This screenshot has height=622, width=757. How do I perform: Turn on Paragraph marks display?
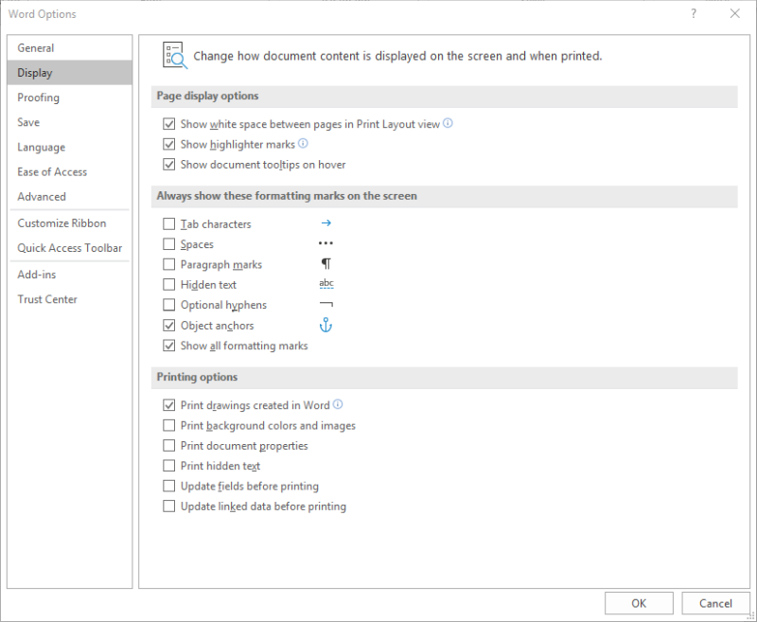[169, 265]
